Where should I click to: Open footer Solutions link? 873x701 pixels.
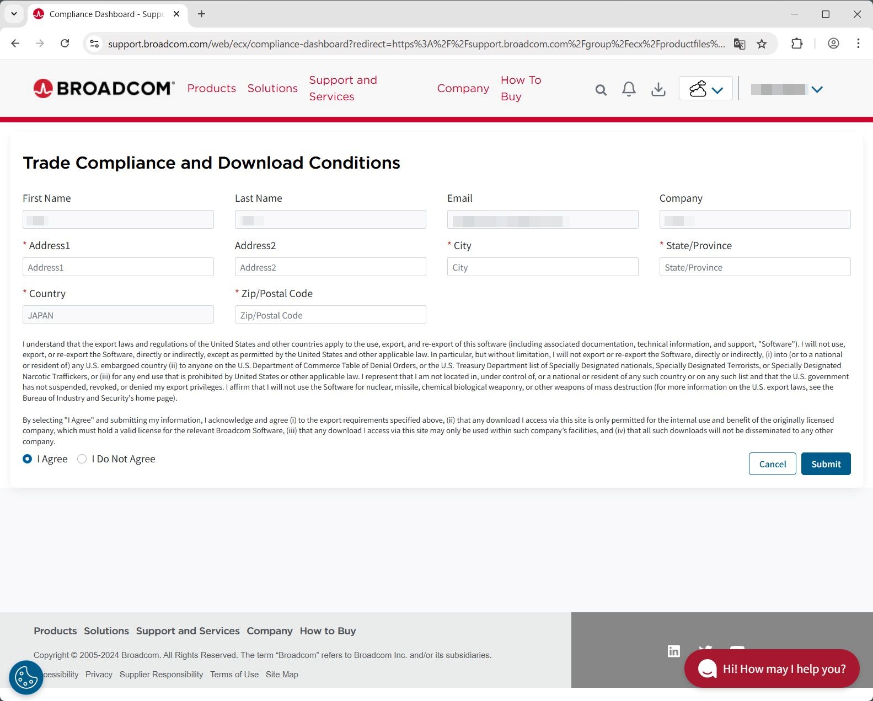[x=106, y=631]
